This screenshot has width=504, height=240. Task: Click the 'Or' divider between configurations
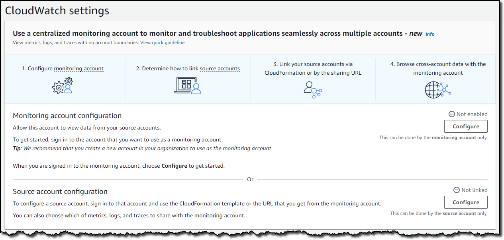[250, 179]
